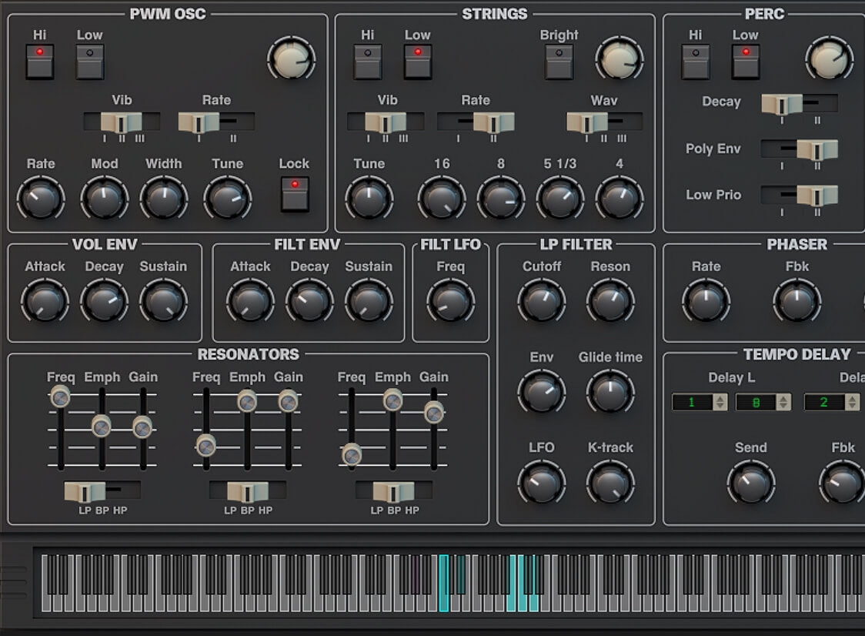865x636 pixels.
Task: Toggle the PWM OSC Lock button
Action: tap(295, 194)
